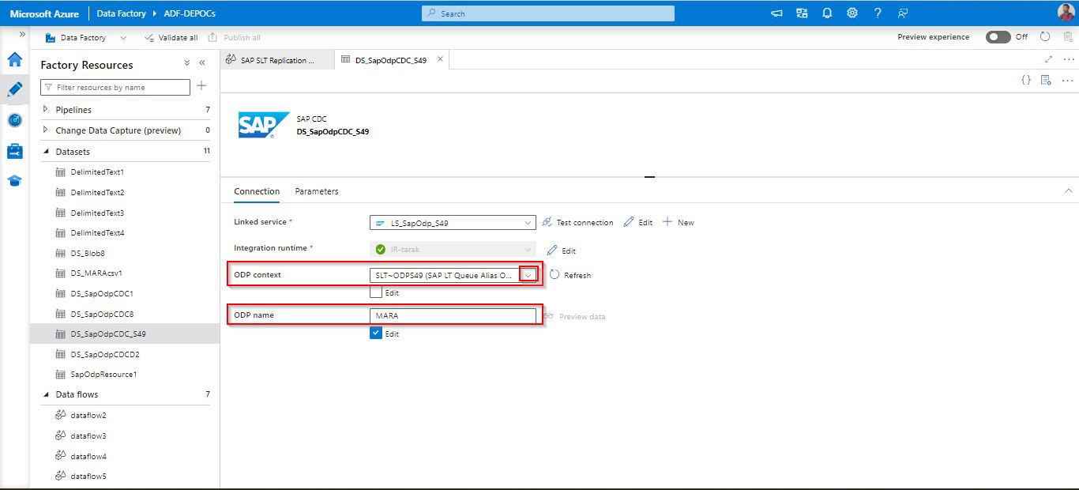Open the ODP context dropdown arrow
This screenshot has height=490, width=1079.
coord(528,275)
